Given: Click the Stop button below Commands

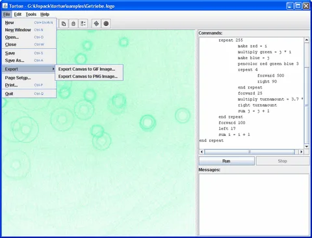Looking at the screenshot, I should pyautogui.click(x=283, y=161).
